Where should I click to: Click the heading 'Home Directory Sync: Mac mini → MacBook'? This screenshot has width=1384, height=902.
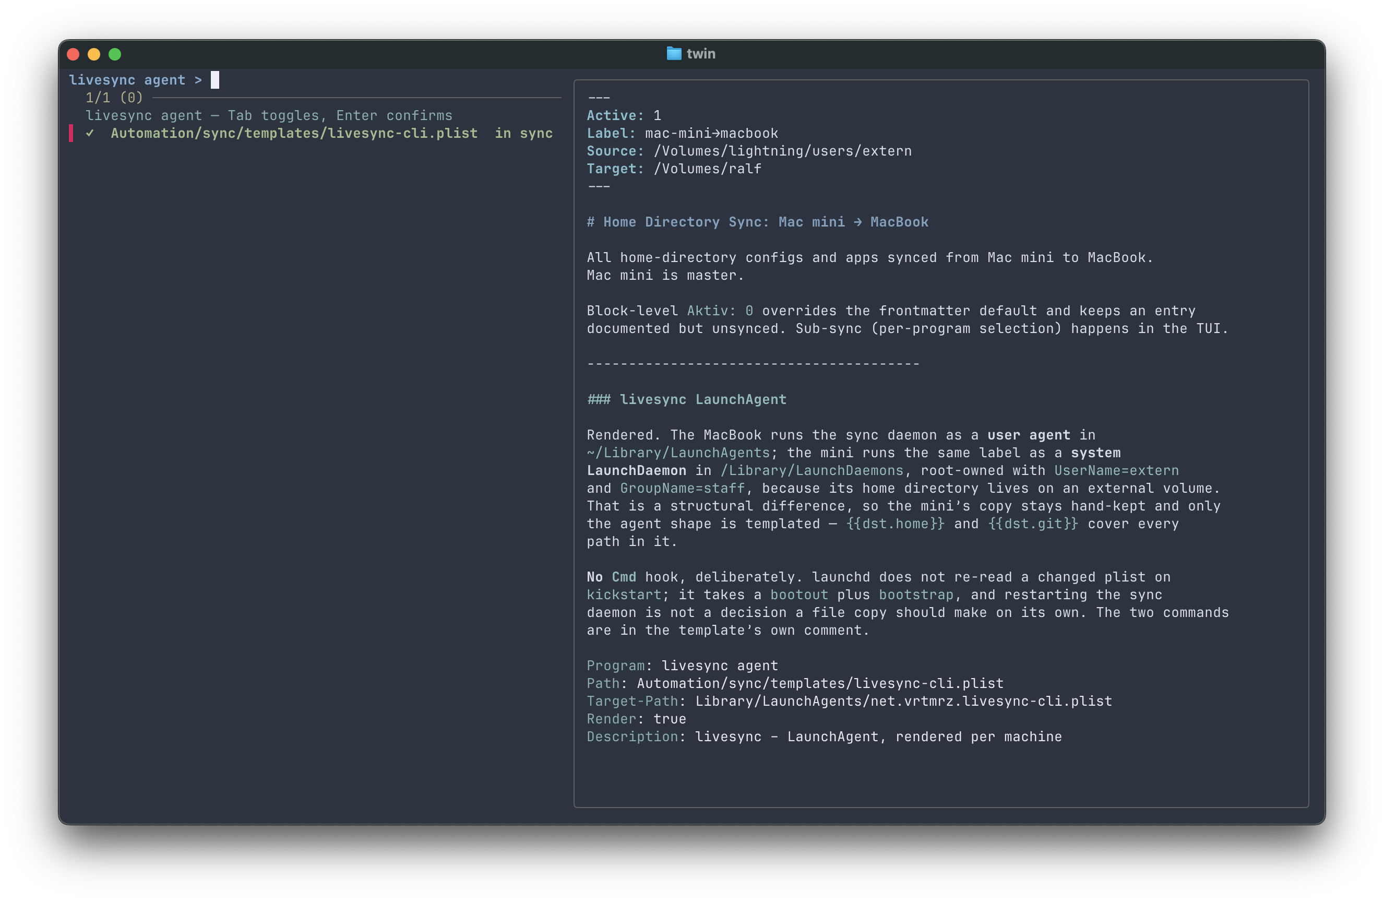[x=766, y=221]
